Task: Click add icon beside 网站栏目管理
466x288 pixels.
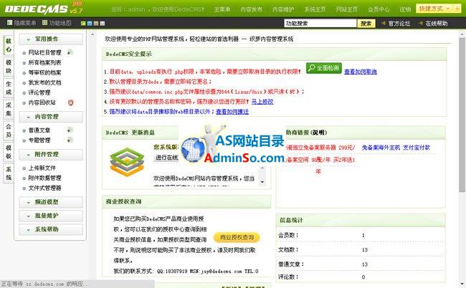Action: [x=70, y=52]
